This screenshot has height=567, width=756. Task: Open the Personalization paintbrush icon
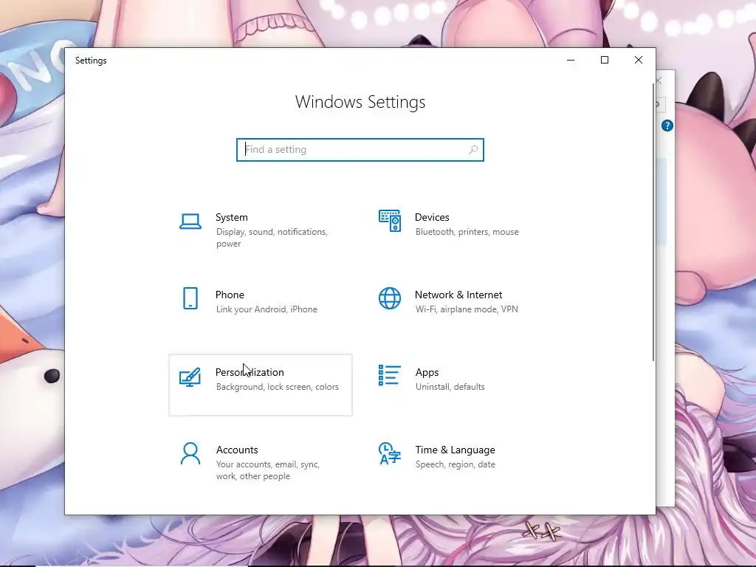(x=190, y=377)
